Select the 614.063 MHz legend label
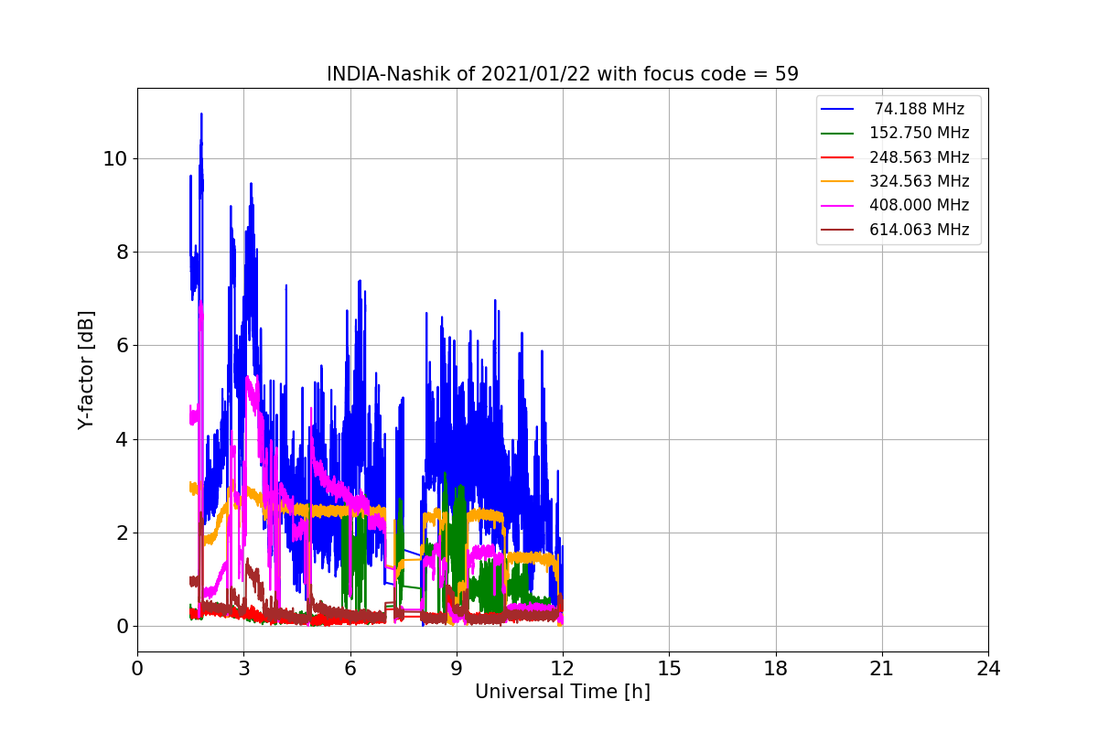This screenshot has height=732, width=1098. tap(920, 230)
